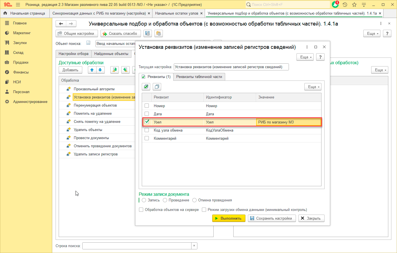397x253 pixels.
Task: Open the Найденные объекты tab
Action: (111, 54)
